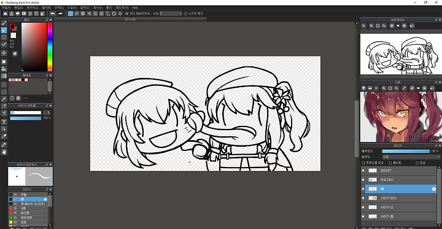Check the protect transparency checkbox
This screenshot has height=229, width=442.
pyautogui.click(x=363, y=163)
